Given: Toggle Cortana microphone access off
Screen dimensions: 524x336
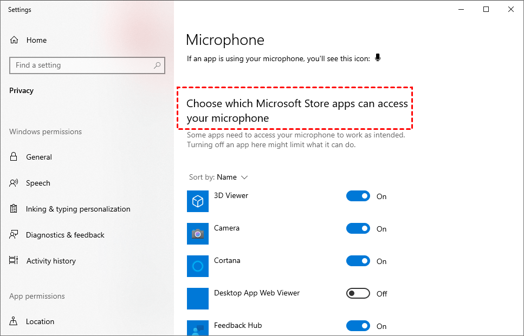Looking at the screenshot, I should 358,261.
